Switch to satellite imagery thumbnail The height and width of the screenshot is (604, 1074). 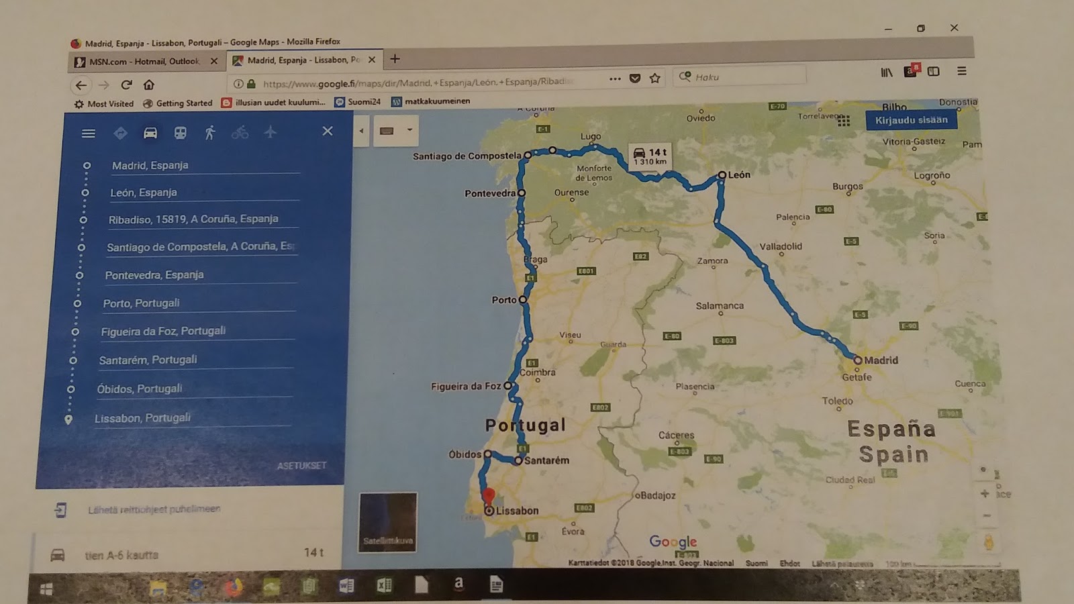pyautogui.click(x=387, y=522)
